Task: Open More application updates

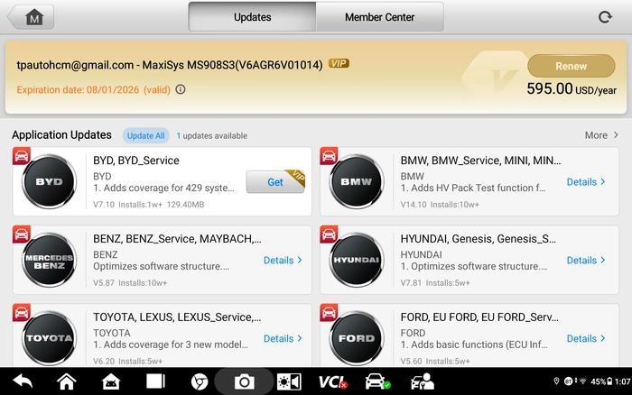Action: (601, 135)
